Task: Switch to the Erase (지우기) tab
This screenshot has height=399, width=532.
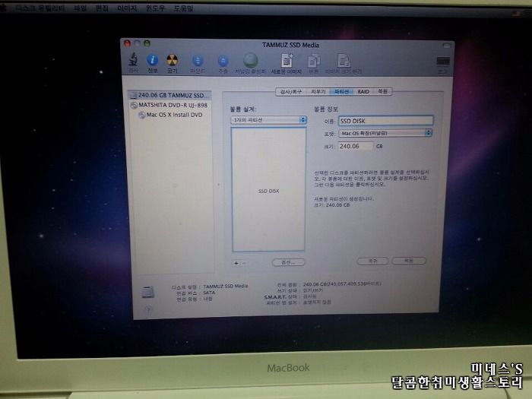Action: (318, 92)
